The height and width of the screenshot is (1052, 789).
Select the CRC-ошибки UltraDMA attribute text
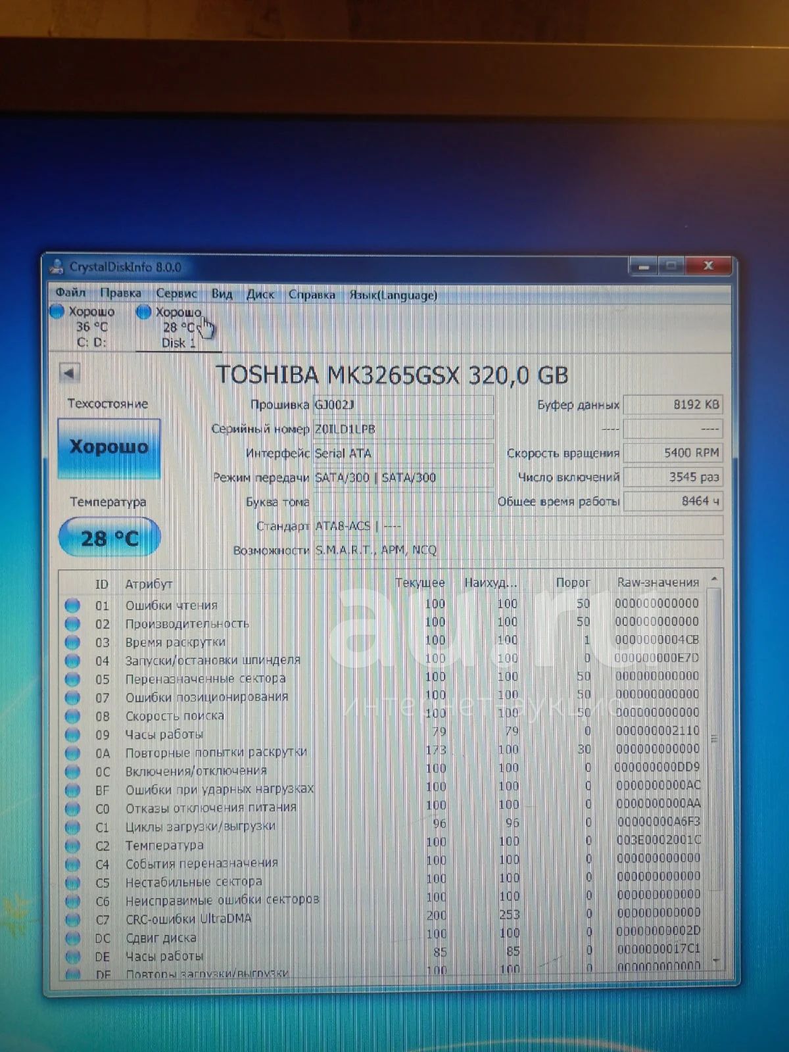coord(188,919)
